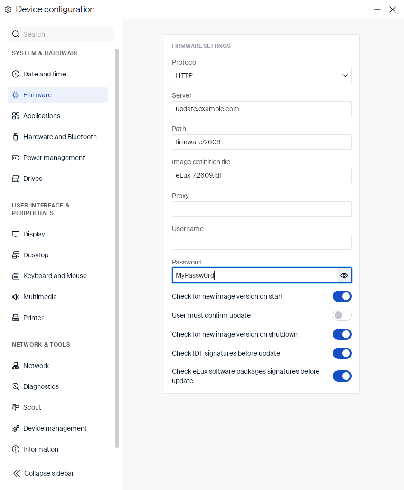Open the Scout settings
The width and height of the screenshot is (404, 490).
coord(58,407)
